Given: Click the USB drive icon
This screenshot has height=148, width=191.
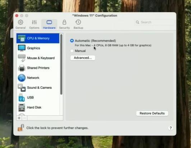Looking at the screenshot, I should (22, 97).
